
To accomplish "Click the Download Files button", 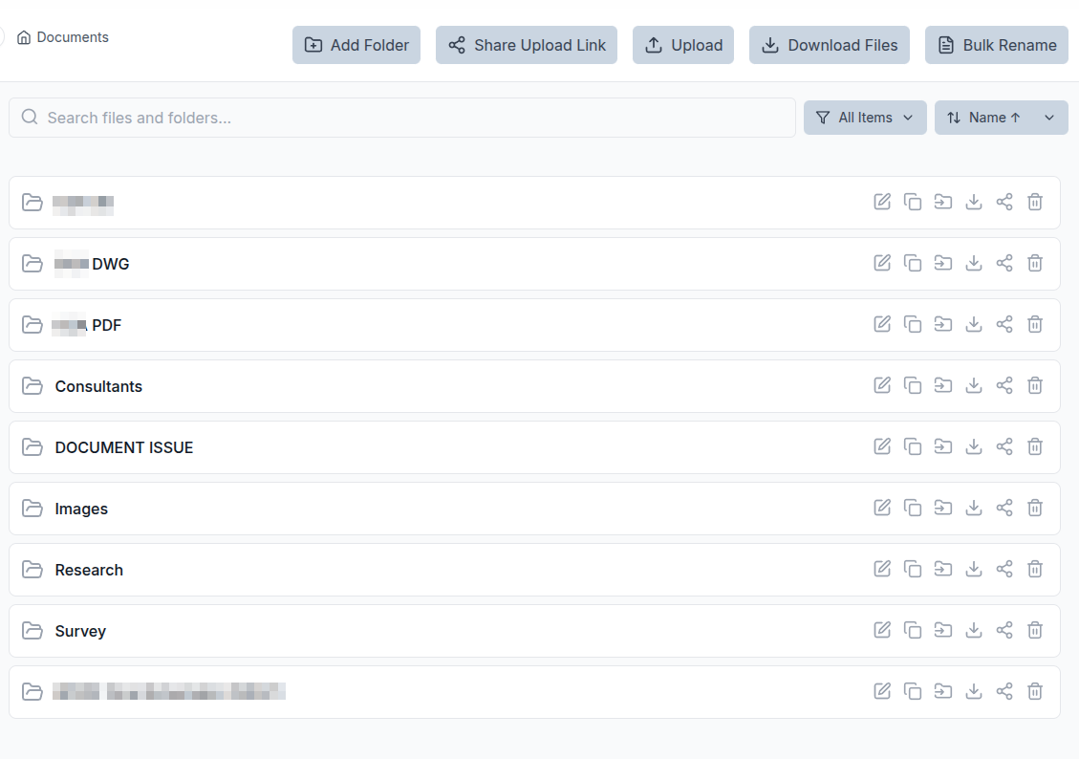I will click(x=829, y=45).
